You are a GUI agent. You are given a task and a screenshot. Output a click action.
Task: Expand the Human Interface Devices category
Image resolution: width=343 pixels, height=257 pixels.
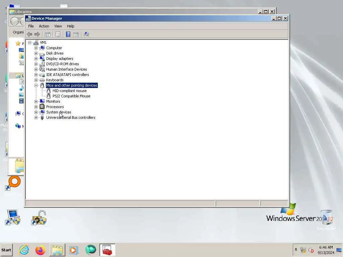36,69
